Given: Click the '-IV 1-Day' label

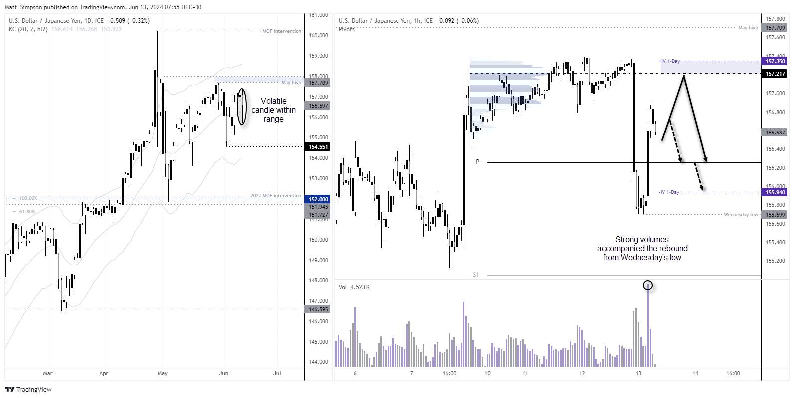Looking at the screenshot, I should point(669,192).
